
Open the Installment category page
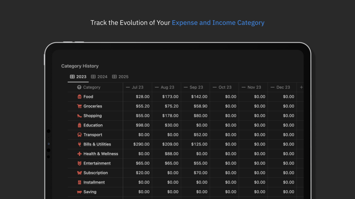pos(94,182)
